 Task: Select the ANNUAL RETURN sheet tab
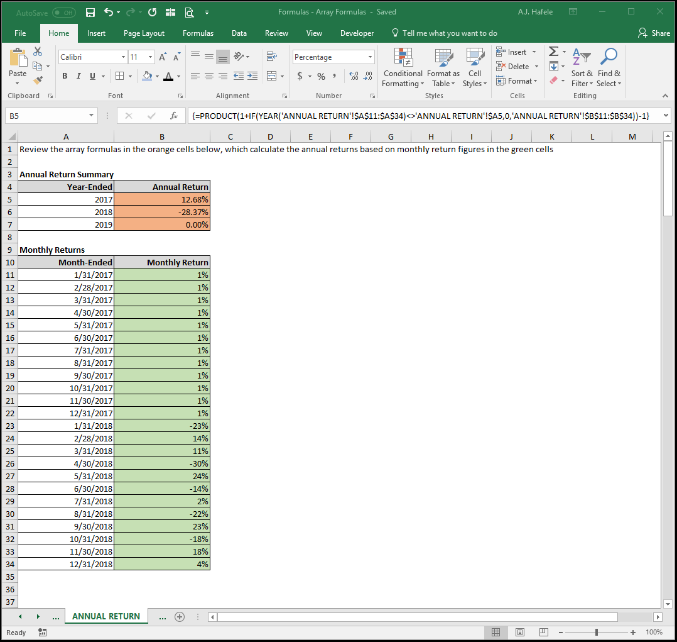coord(106,616)
